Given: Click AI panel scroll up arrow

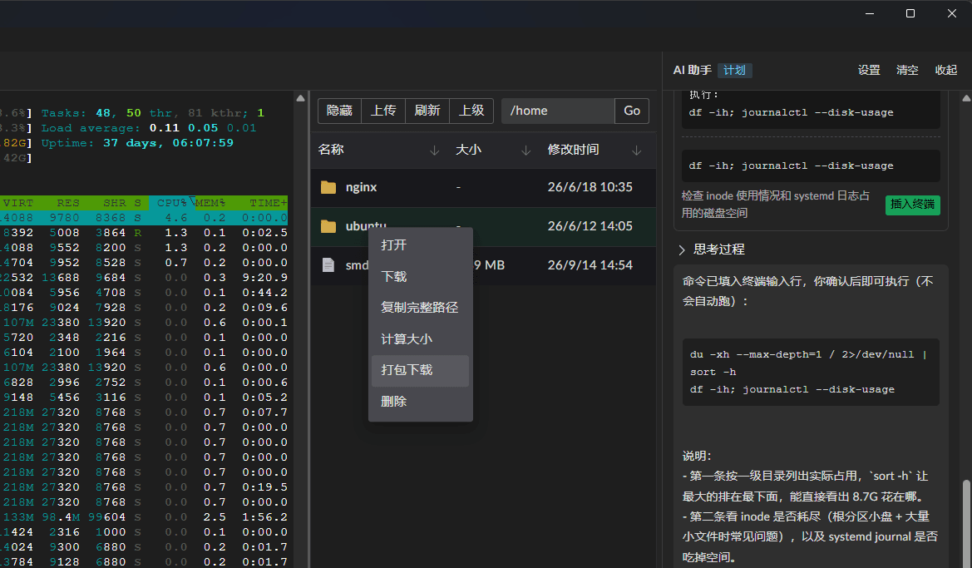Looking at the screenshot, I should [966, 98].
